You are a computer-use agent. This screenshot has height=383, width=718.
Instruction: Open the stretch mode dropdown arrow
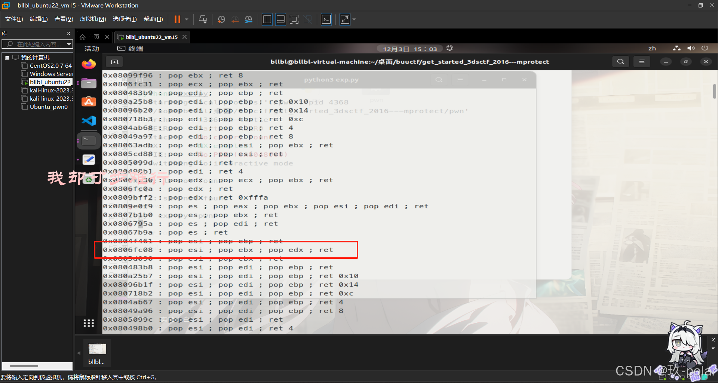(x=354, y=19)
